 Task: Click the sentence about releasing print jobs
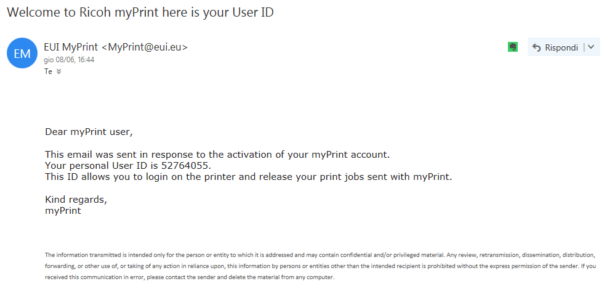coord(248,177)
